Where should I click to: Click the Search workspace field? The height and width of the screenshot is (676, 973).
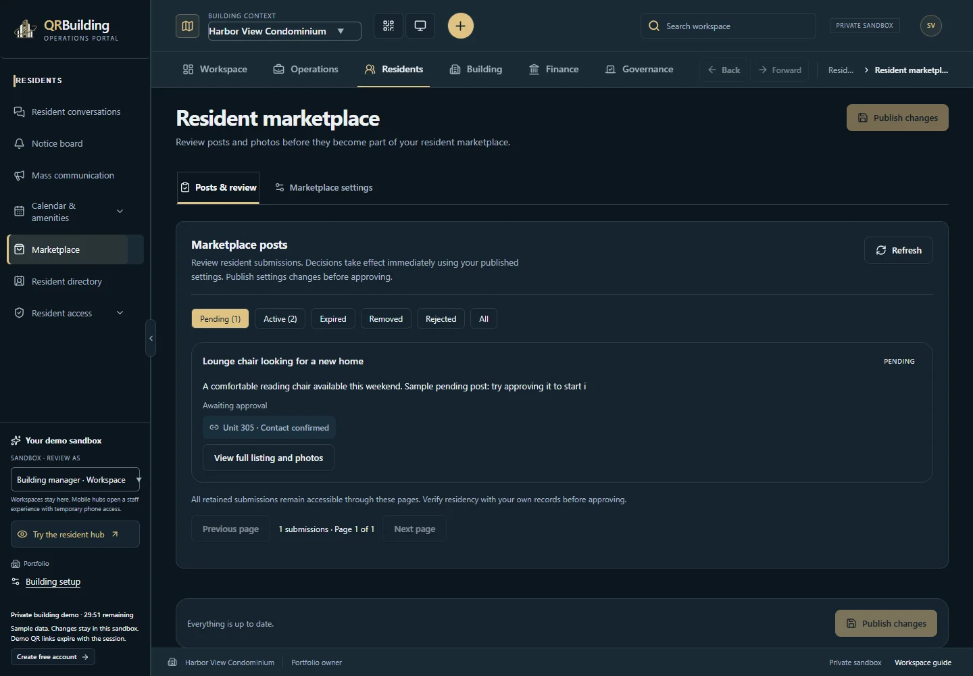pyautogui.click(x=728, y=26)
